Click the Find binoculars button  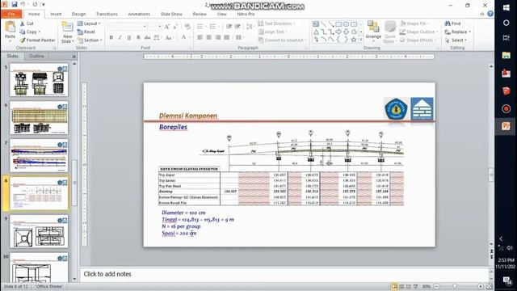point(452,23)
